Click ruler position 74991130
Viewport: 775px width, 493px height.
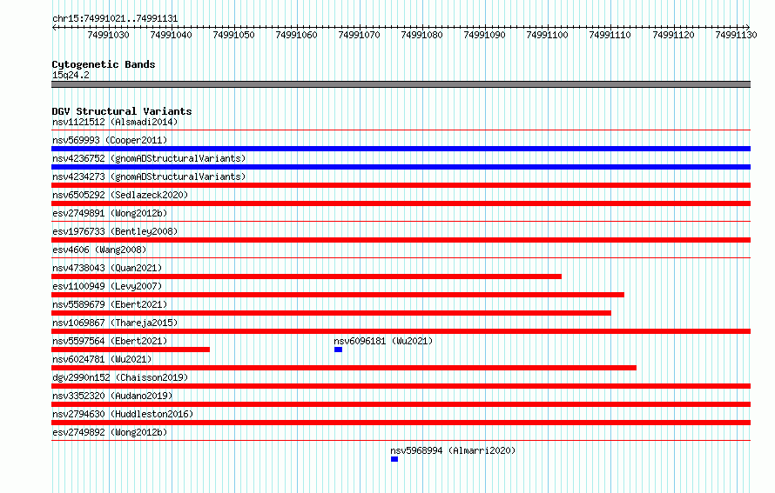[737, 35]
